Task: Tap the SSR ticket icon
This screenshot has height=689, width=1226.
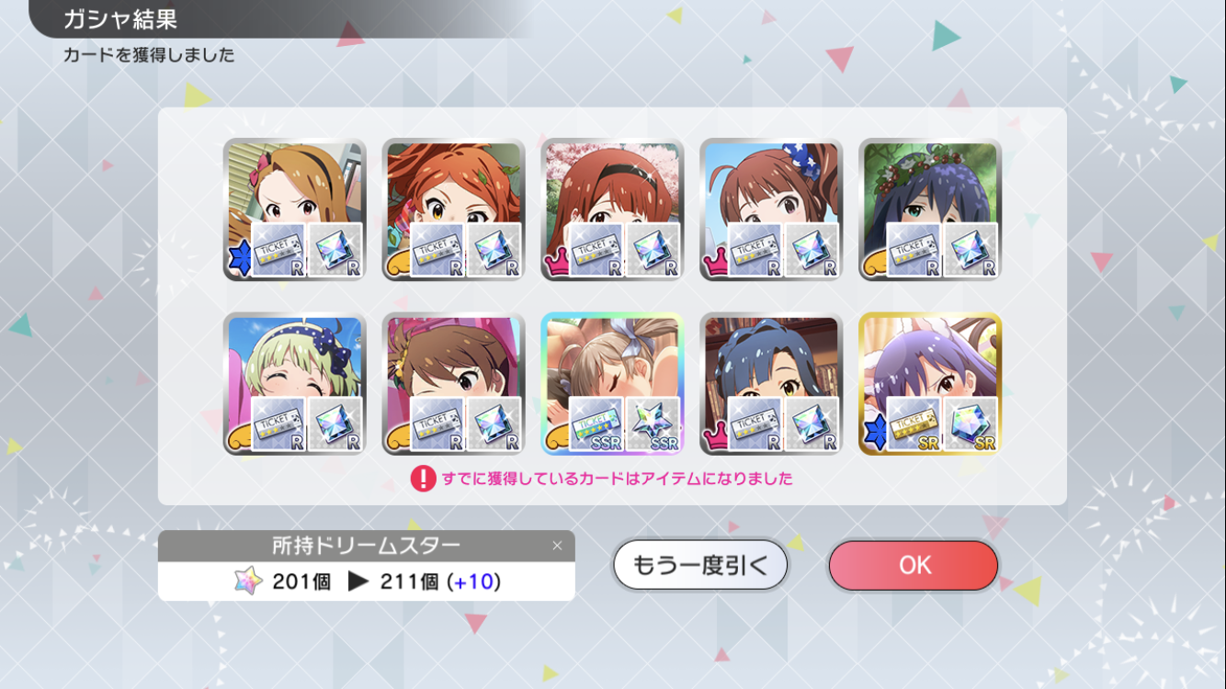Action: pyautogui.click(x=597, y=424)
